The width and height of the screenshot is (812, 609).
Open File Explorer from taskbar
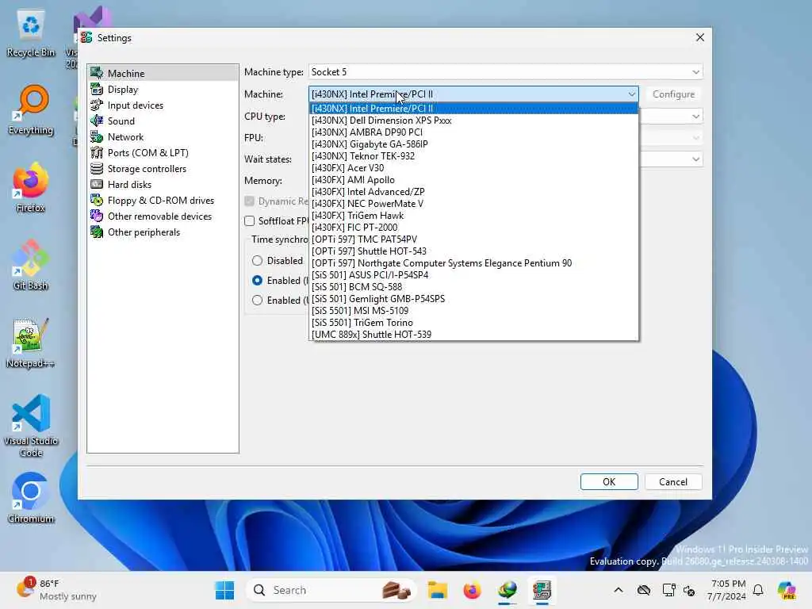(x=437, y=590)
